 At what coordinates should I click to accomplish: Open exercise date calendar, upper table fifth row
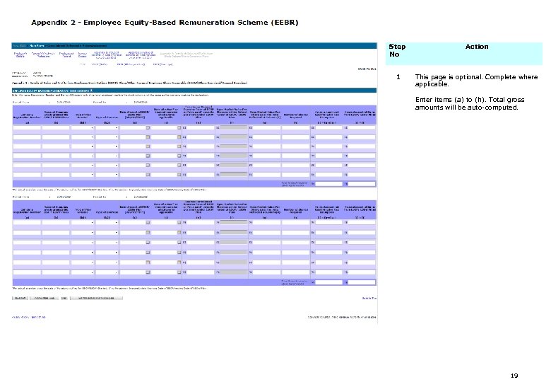[x=179, y=165]
